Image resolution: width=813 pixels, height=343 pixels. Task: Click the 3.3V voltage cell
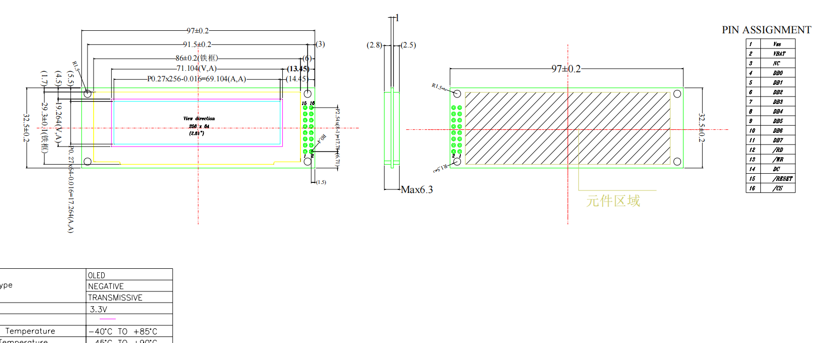[x=99, y=309]
